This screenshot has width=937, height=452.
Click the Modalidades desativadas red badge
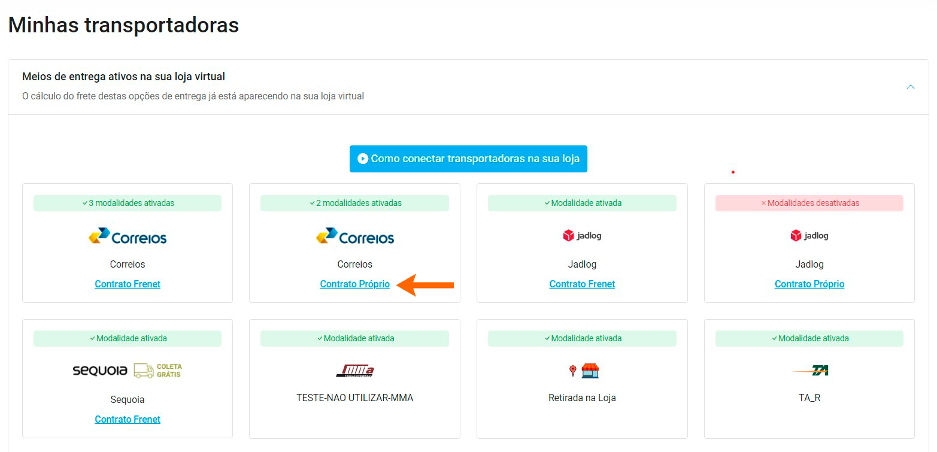[809, 203]
